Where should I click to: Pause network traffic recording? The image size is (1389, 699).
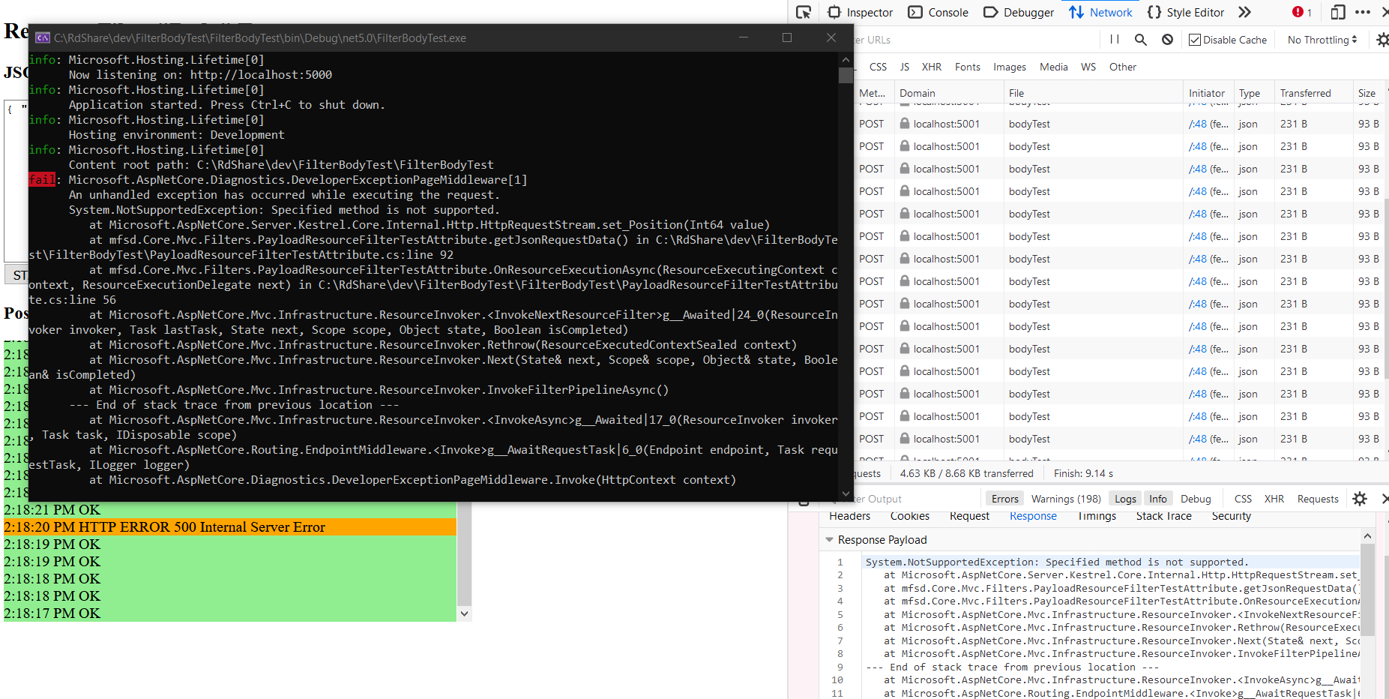(x=1114, y=39)
